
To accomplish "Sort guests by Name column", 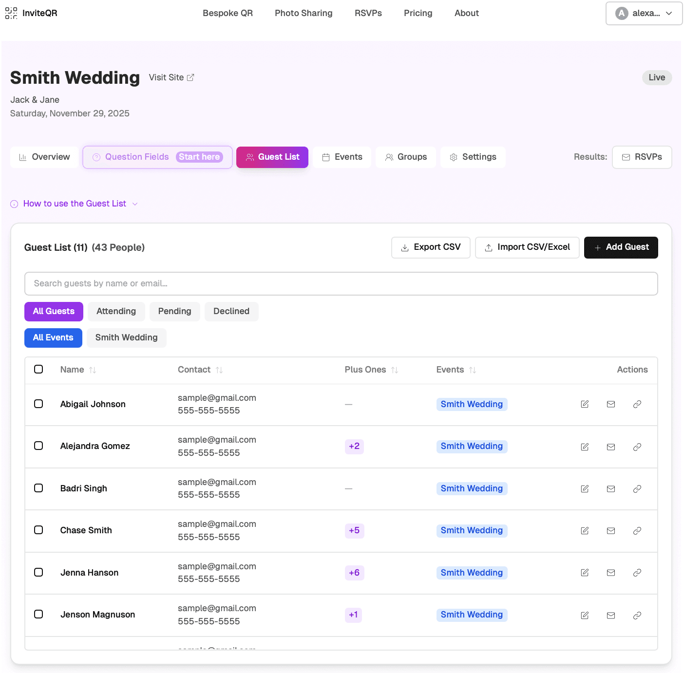I will click(x=78, y=370).
